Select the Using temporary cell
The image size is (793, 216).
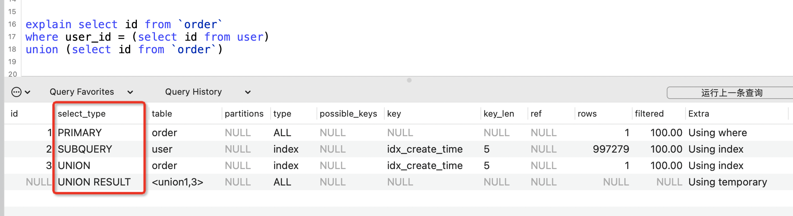click(728, 182)
